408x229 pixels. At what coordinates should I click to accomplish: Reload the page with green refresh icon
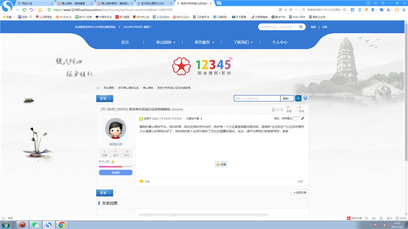24,10
